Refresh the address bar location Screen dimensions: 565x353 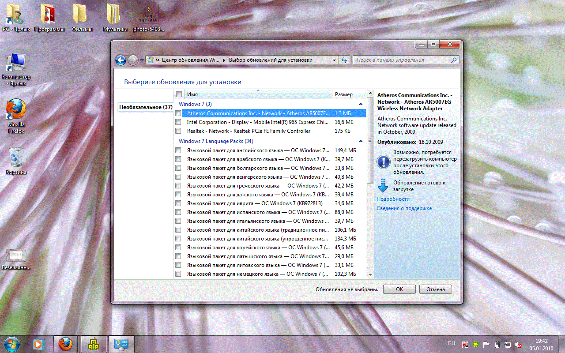coord(345,60)
